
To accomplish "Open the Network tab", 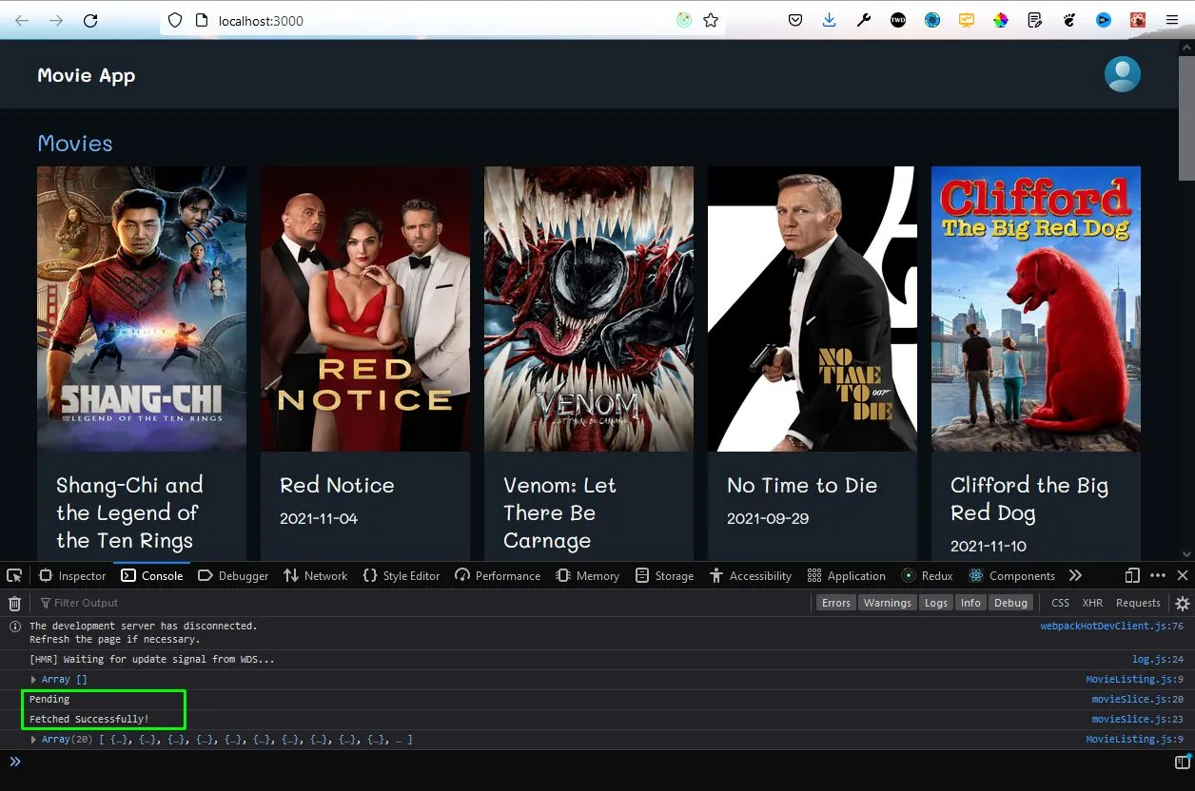I will point(316,575).
